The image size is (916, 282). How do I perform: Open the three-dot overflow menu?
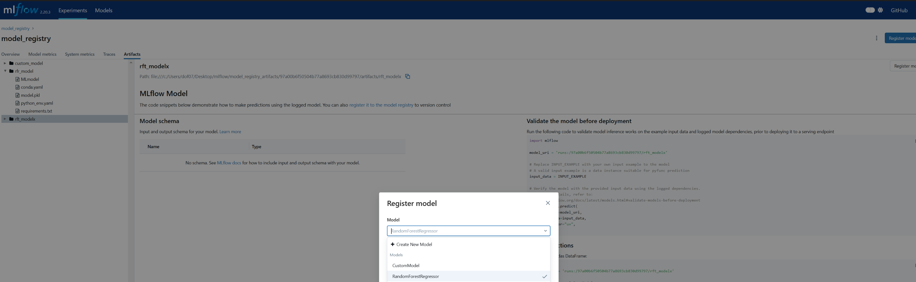point(876,38)
